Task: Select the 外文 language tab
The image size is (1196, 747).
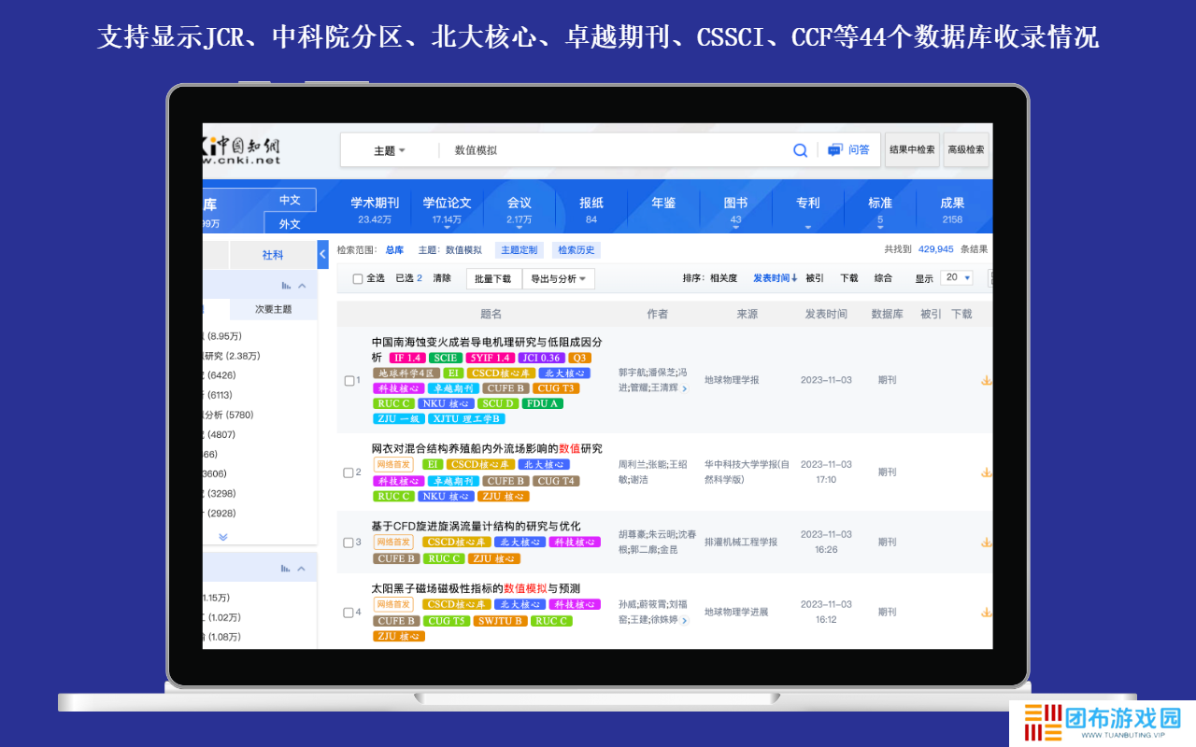Action: coord(290,224)
